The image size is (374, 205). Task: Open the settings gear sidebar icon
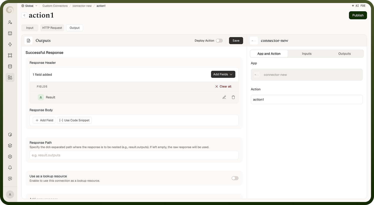pyautogui.click(x=10, y=157)
